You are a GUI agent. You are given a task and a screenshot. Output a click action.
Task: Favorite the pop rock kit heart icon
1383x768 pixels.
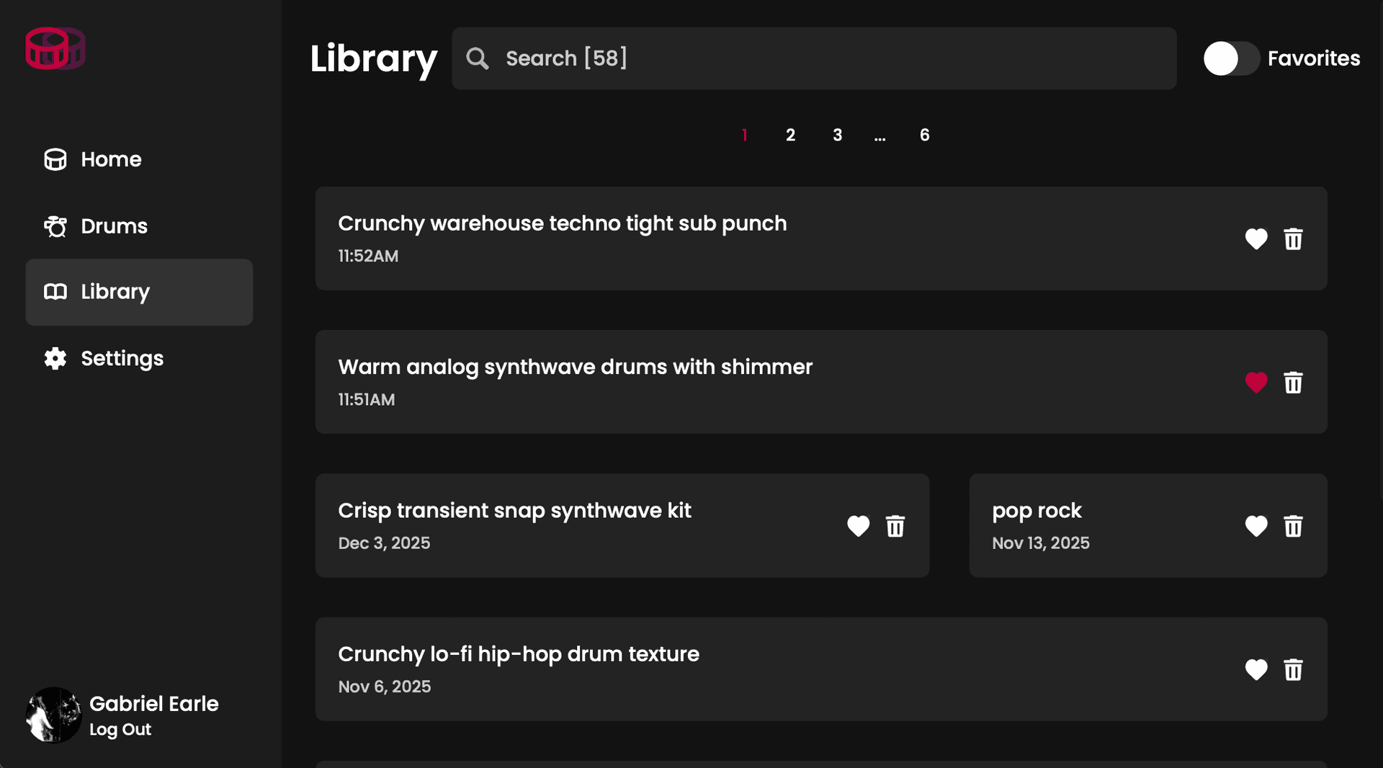click(x=1256, y=526)
